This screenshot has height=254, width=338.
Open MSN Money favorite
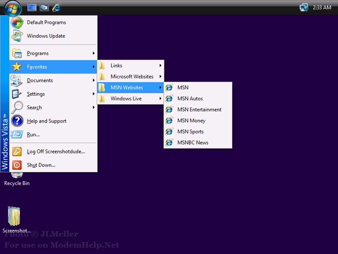(198, 121)
